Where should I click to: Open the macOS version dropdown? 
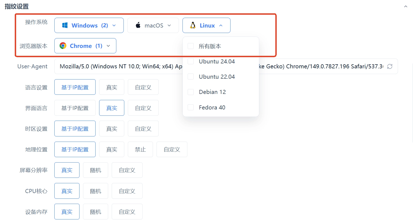click(153, 25)
